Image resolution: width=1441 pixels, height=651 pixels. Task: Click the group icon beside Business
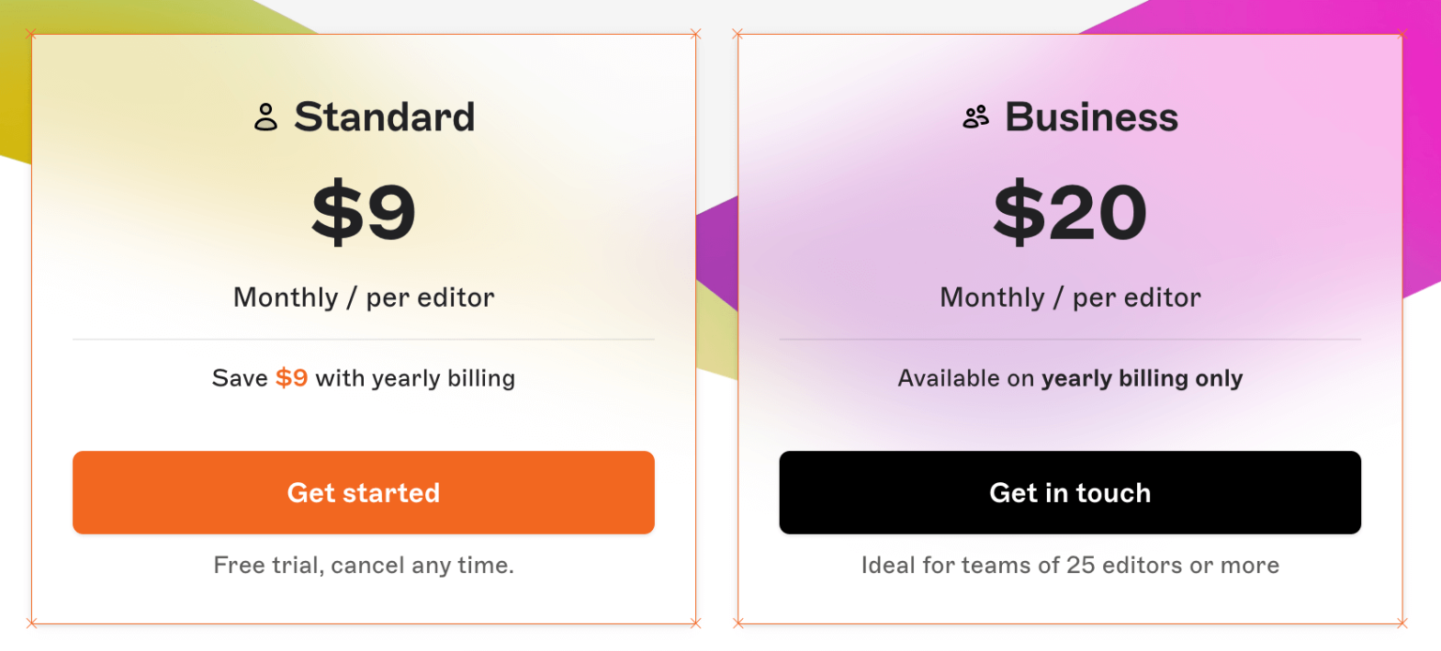977,118
